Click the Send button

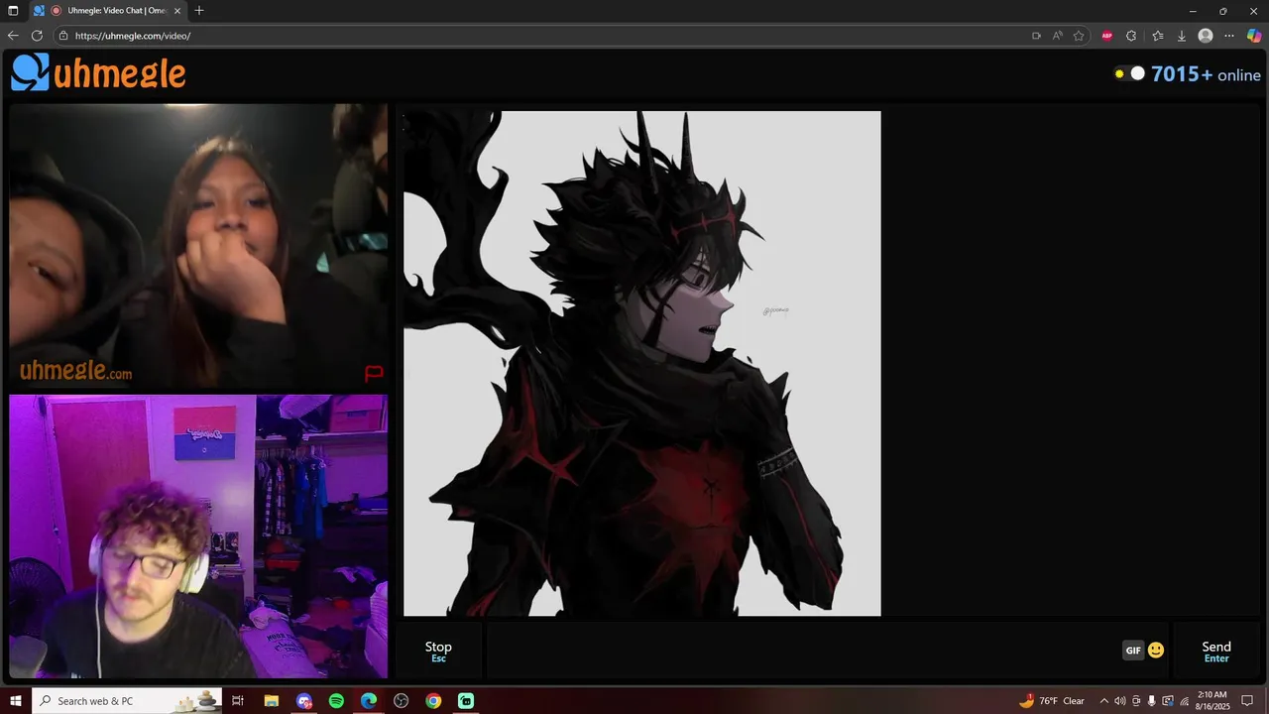(1216, 652)
